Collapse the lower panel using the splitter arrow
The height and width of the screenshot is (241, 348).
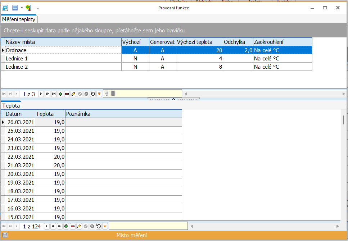pyautogui.click(x=173, y=99)
